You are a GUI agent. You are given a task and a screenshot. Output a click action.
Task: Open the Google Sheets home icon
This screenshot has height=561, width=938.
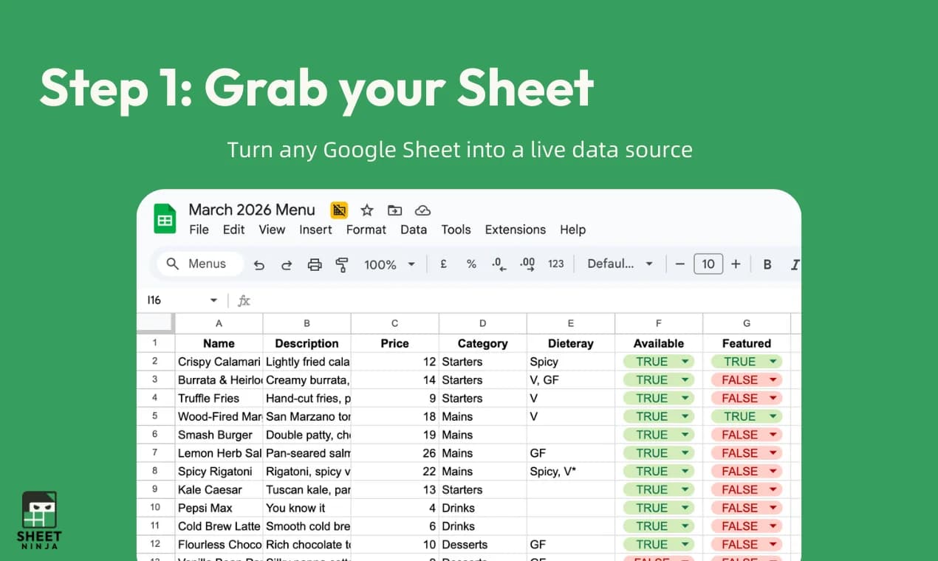point(164,218)
